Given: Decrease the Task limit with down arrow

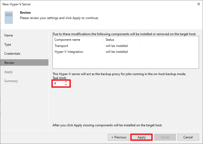Looking at the screenshot, I should point(66,85).
